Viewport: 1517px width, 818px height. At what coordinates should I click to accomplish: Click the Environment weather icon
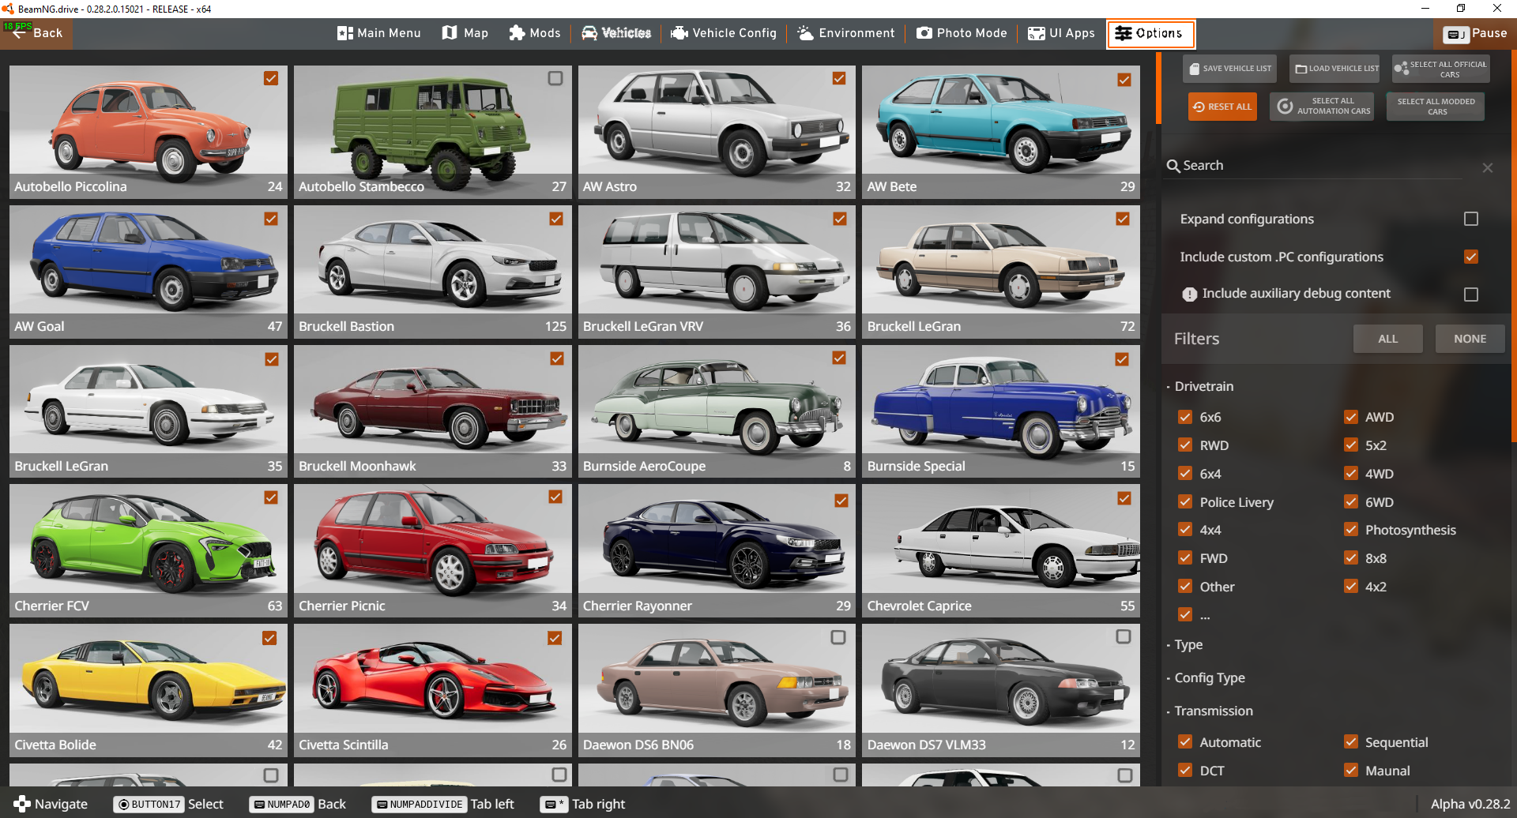(x=805, y=32)
